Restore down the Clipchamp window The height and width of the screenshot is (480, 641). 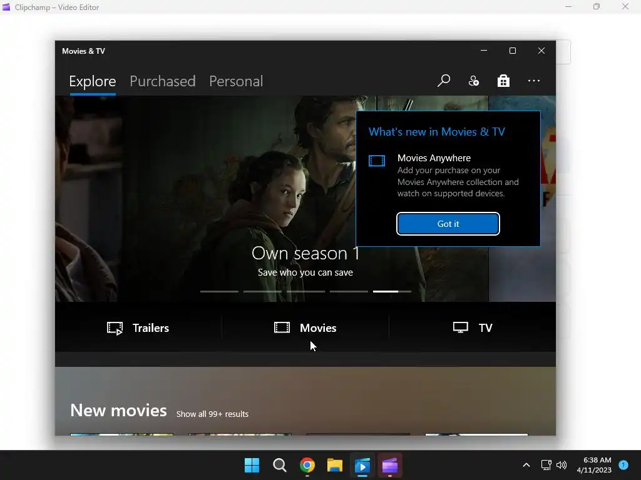point(597,6)
